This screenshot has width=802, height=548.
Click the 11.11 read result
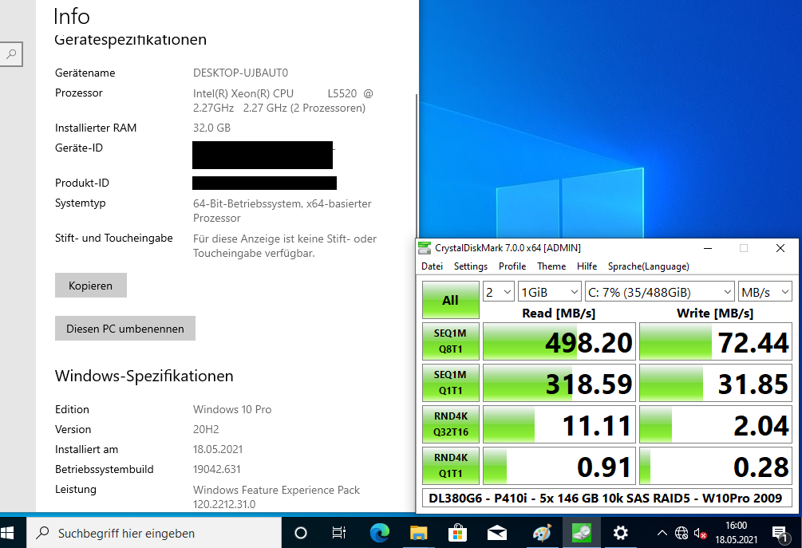(559, 424)
